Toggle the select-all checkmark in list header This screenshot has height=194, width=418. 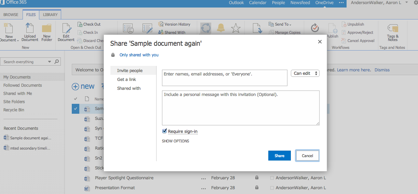[76, 99]
